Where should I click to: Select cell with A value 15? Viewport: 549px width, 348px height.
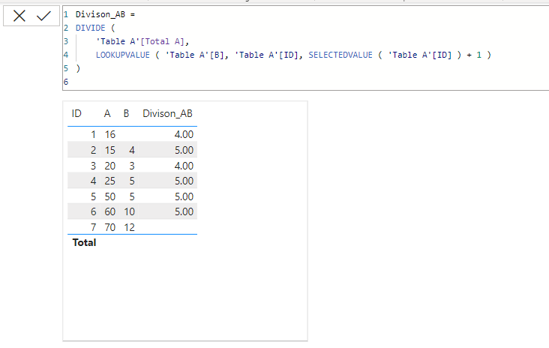point(110,150)
